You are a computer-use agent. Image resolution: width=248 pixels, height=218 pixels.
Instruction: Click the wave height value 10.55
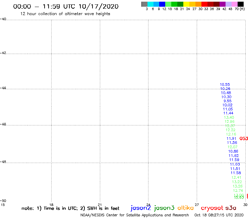[x=225, y=85]
